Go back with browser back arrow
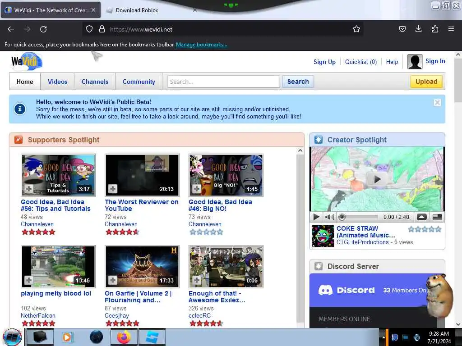This screenshot has height=346, width=462. 11,29
